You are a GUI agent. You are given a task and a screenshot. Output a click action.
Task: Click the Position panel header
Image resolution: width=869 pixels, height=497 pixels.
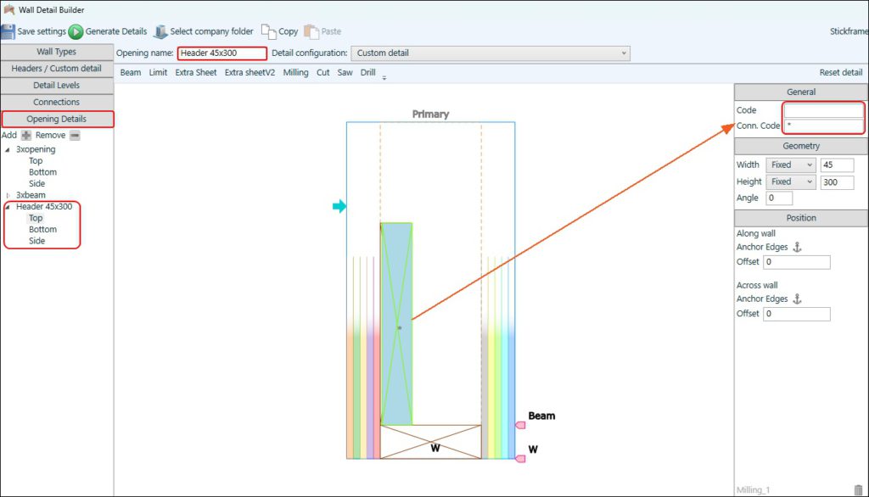click(801, 218)
